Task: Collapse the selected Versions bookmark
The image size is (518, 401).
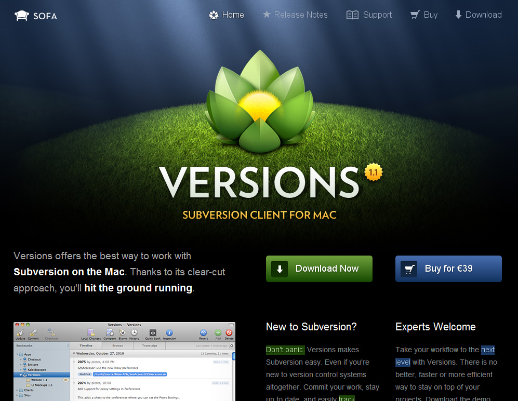Action: pos(20,375)
